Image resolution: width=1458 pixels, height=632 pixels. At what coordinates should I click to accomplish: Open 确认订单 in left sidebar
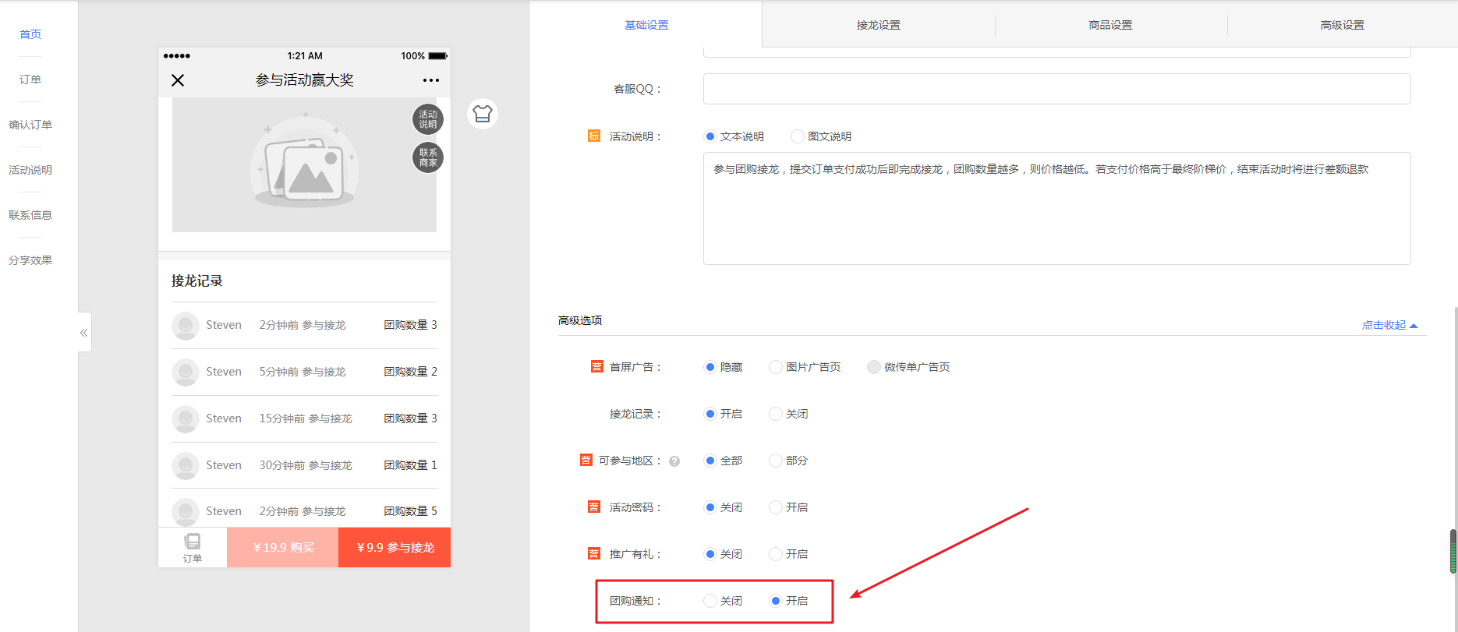pos(30,125)
